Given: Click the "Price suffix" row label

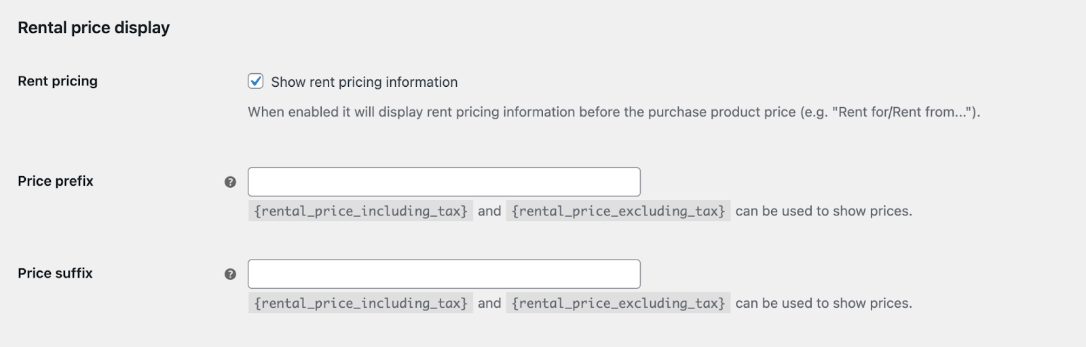Looking at the screenshot, I should click(55, 273).
